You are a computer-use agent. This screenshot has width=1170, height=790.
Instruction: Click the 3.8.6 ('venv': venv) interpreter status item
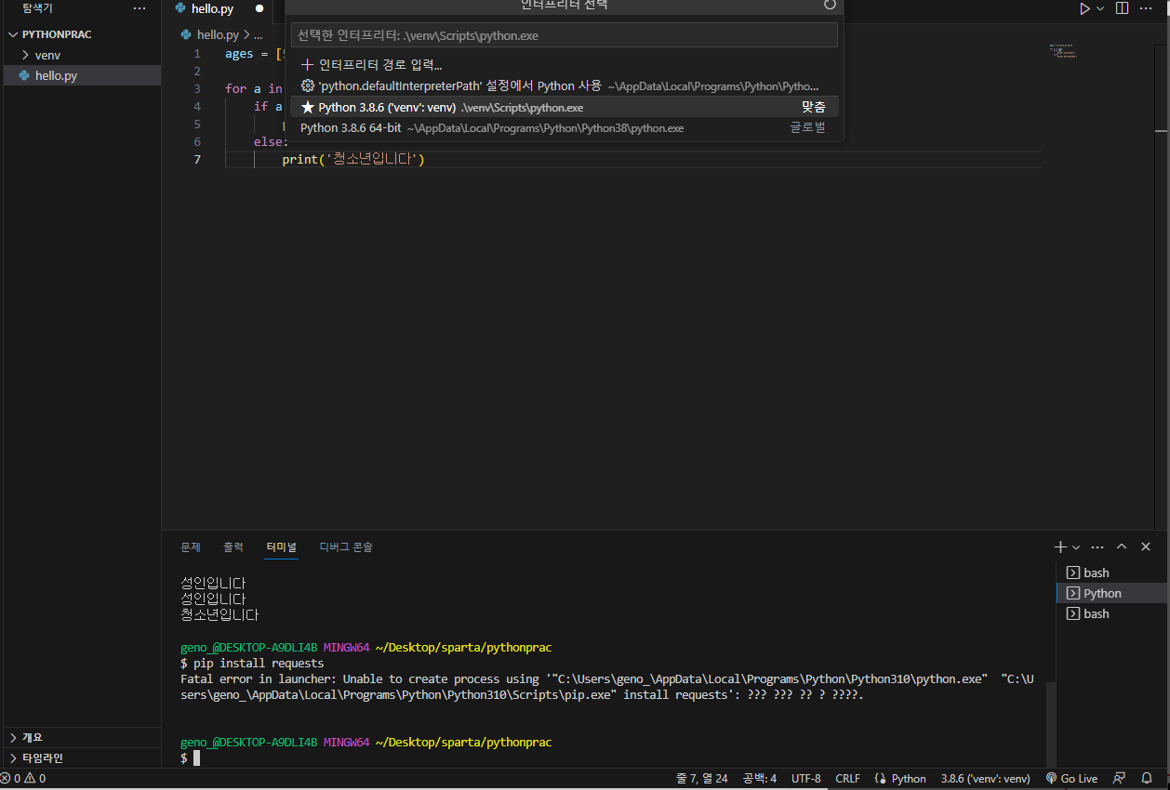[985, 779]
